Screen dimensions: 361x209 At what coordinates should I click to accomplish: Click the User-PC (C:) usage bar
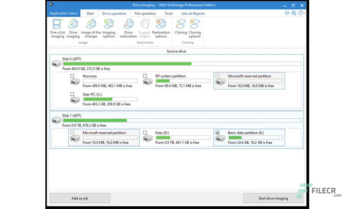click(x=110, y=99)
